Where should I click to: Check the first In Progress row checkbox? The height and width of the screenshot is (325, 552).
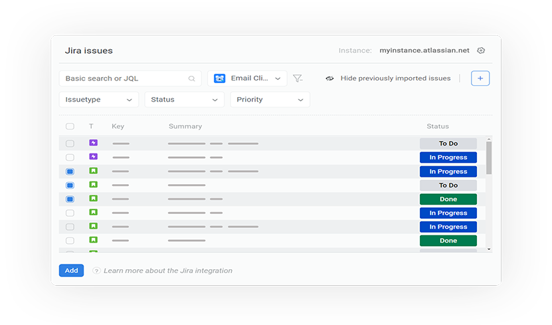(x=70, y=157)
